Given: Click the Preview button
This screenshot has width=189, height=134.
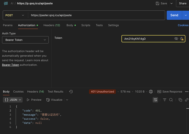Looking at the screenshot, I should (34, 100).
